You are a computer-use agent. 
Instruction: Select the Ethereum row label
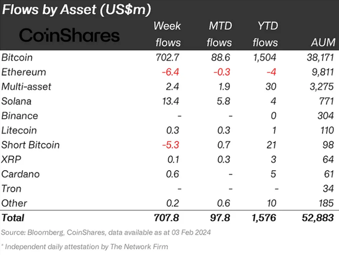pos(24,72)
